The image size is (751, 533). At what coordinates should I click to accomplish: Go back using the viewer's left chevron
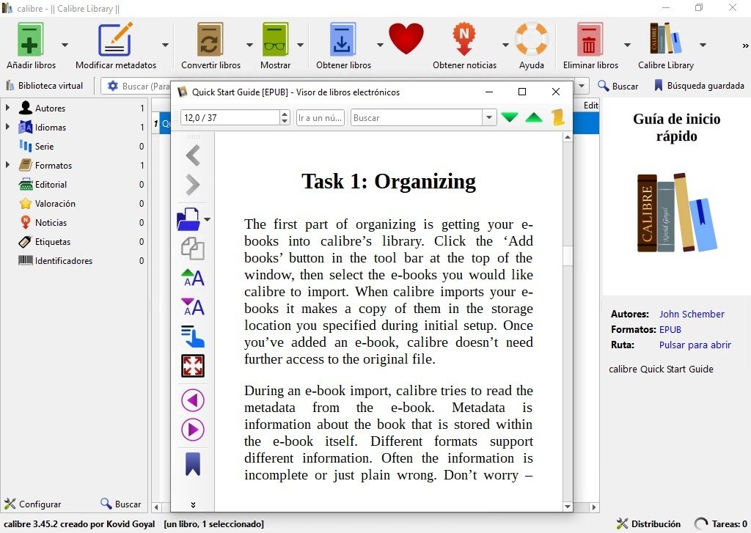coord(193,155)
